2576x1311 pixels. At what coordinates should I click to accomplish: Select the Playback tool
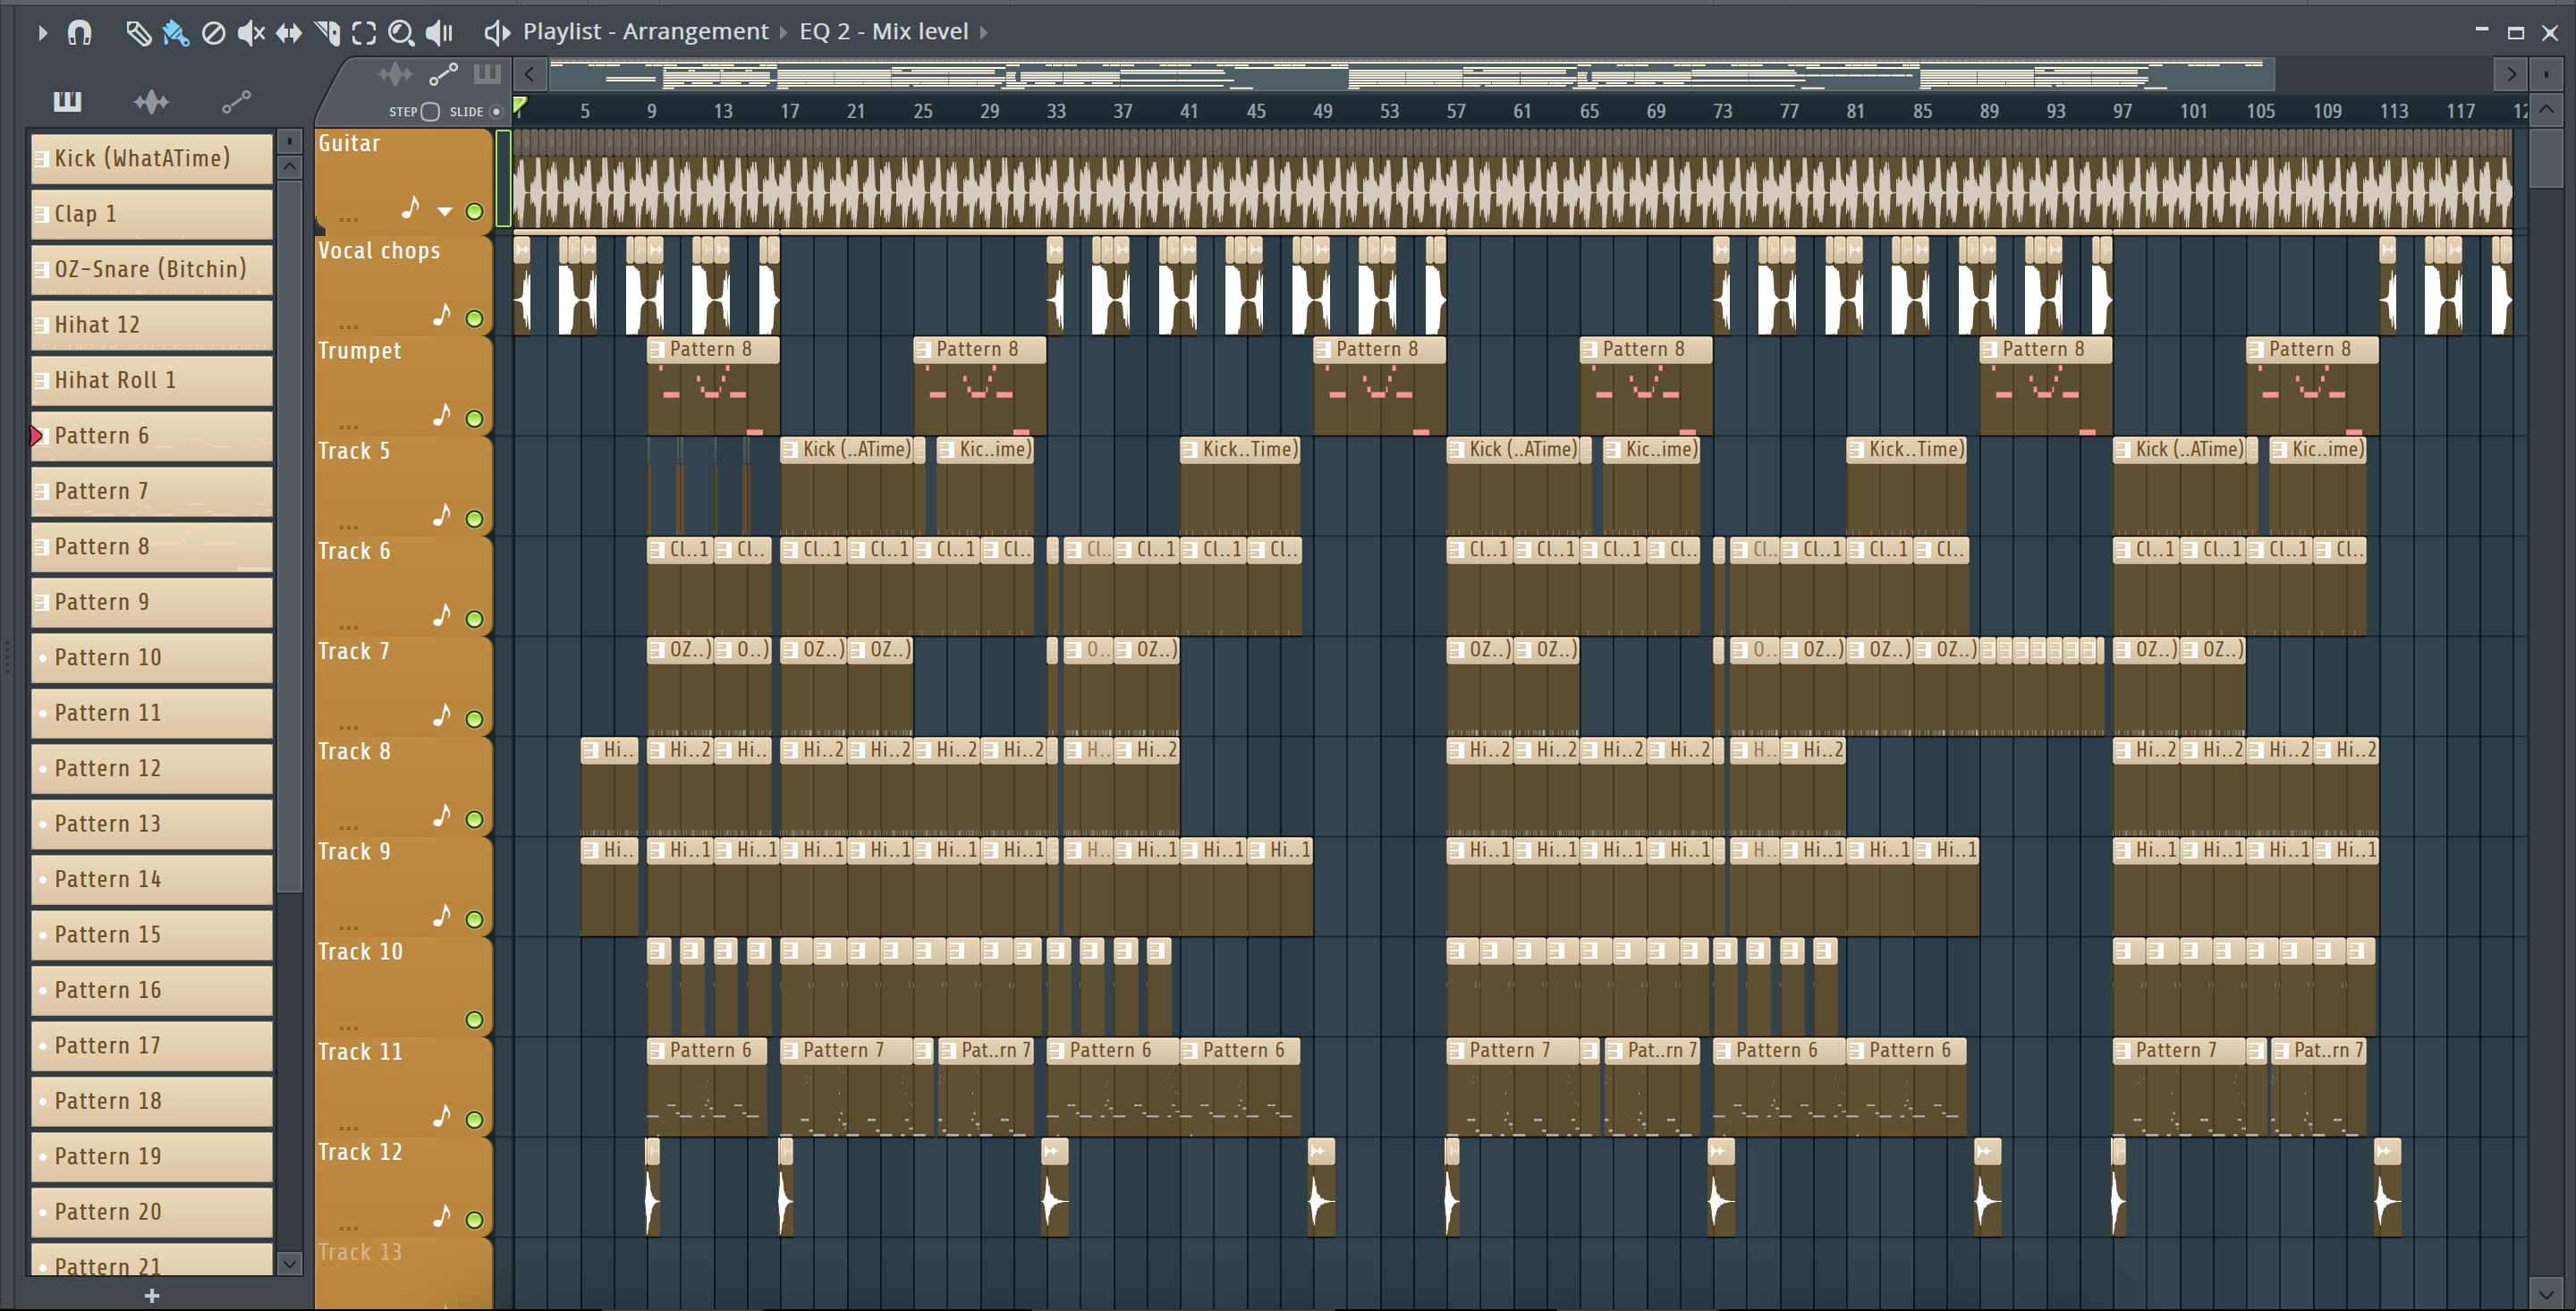pos(439,33)
